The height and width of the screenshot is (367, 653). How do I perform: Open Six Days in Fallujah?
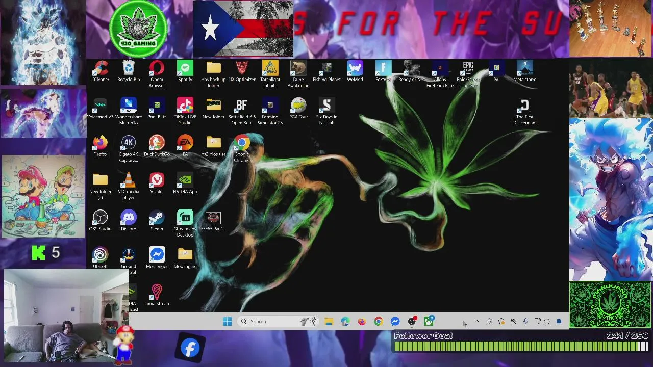(x=326, y=112)
